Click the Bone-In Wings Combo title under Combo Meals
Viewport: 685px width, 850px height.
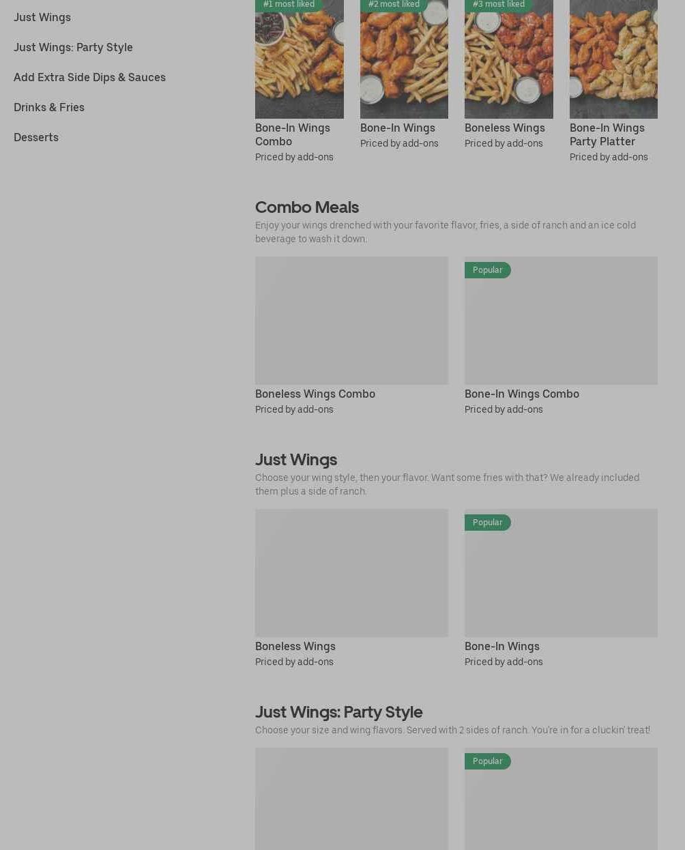pos(522,394)
